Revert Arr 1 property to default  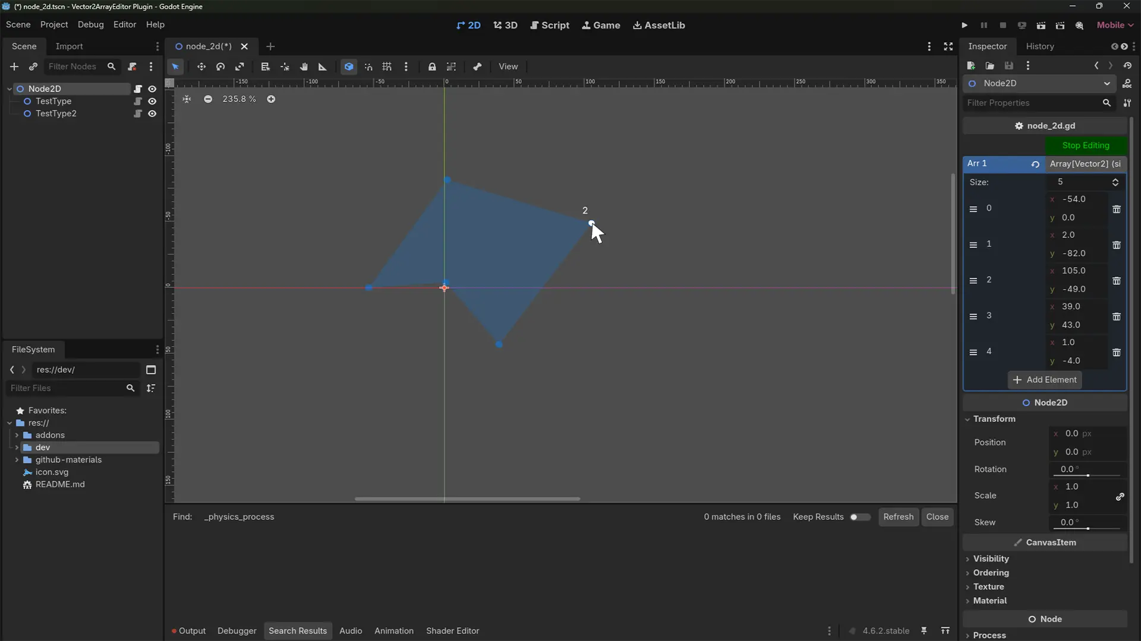point(1035,164)
